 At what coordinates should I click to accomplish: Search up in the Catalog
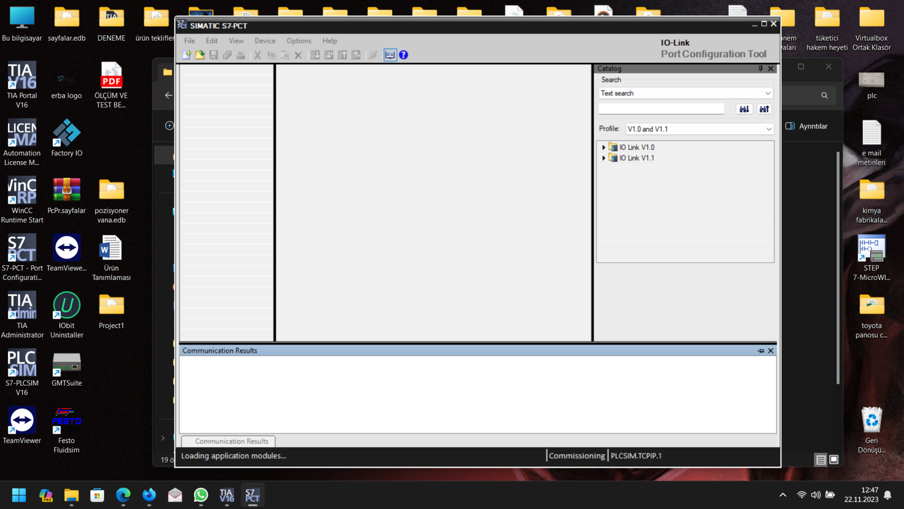tap(764, 109)
